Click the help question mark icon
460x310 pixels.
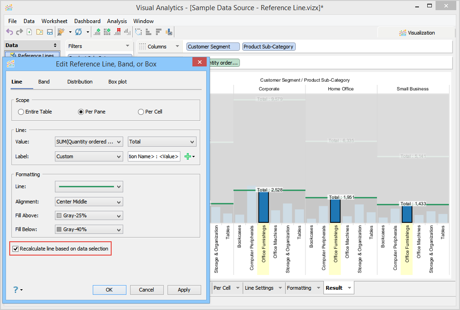tap(16, 290)
